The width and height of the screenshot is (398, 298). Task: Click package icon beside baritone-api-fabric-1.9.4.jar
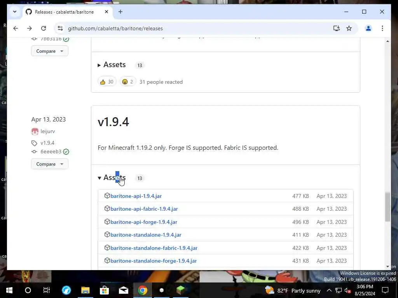[x=107, y=208]
